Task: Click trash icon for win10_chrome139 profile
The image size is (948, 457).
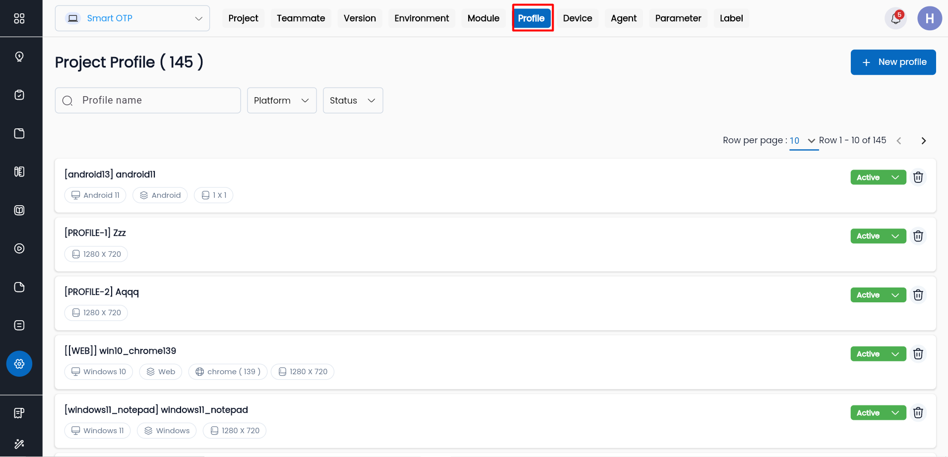Action: point(918,354)
